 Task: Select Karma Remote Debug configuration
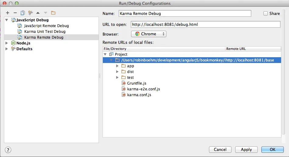point(44,37)
